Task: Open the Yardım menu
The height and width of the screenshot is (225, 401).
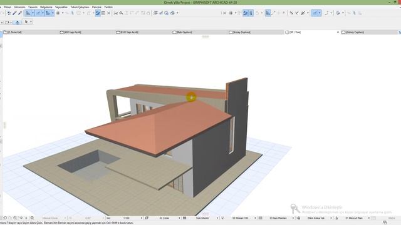Action: pyautogui.click(x=108, y=7)
